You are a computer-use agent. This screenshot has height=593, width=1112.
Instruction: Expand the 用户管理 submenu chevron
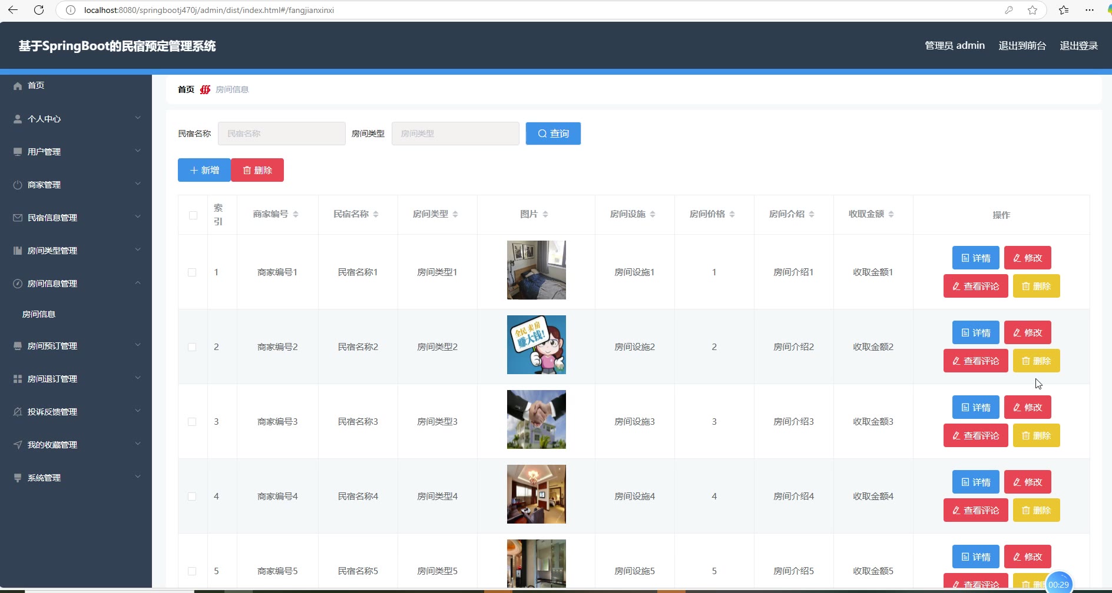click(x=138, y=151)
